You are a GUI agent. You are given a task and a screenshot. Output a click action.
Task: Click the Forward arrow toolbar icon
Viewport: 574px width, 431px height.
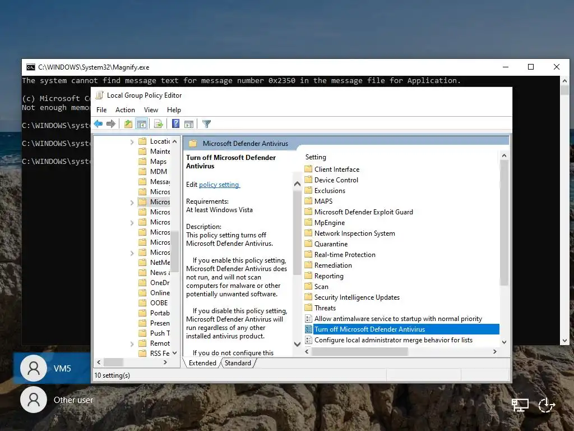click(111, 124)
